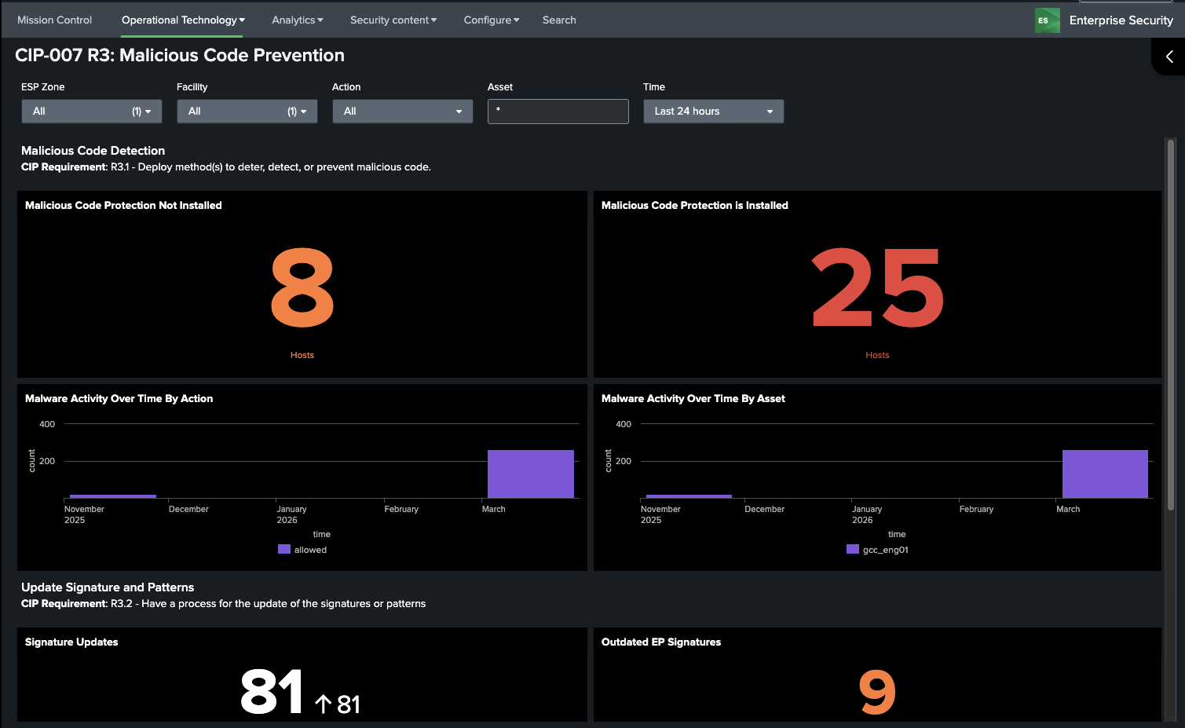The image size is (1185, 728).
Task: Expand the side panel chevron arrow
Action: [1169, 57]
